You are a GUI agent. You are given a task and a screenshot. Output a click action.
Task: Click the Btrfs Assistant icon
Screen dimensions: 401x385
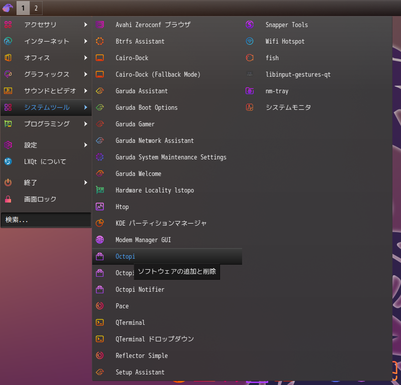coord(100,41)
